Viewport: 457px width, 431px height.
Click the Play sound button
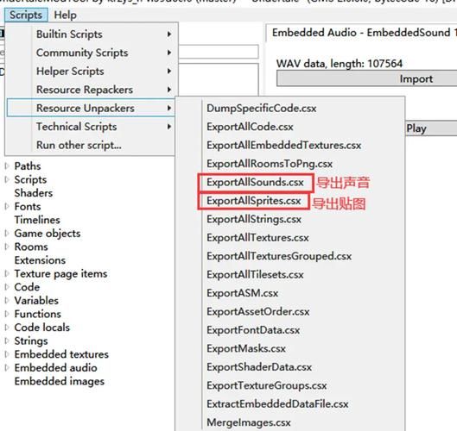431,128
